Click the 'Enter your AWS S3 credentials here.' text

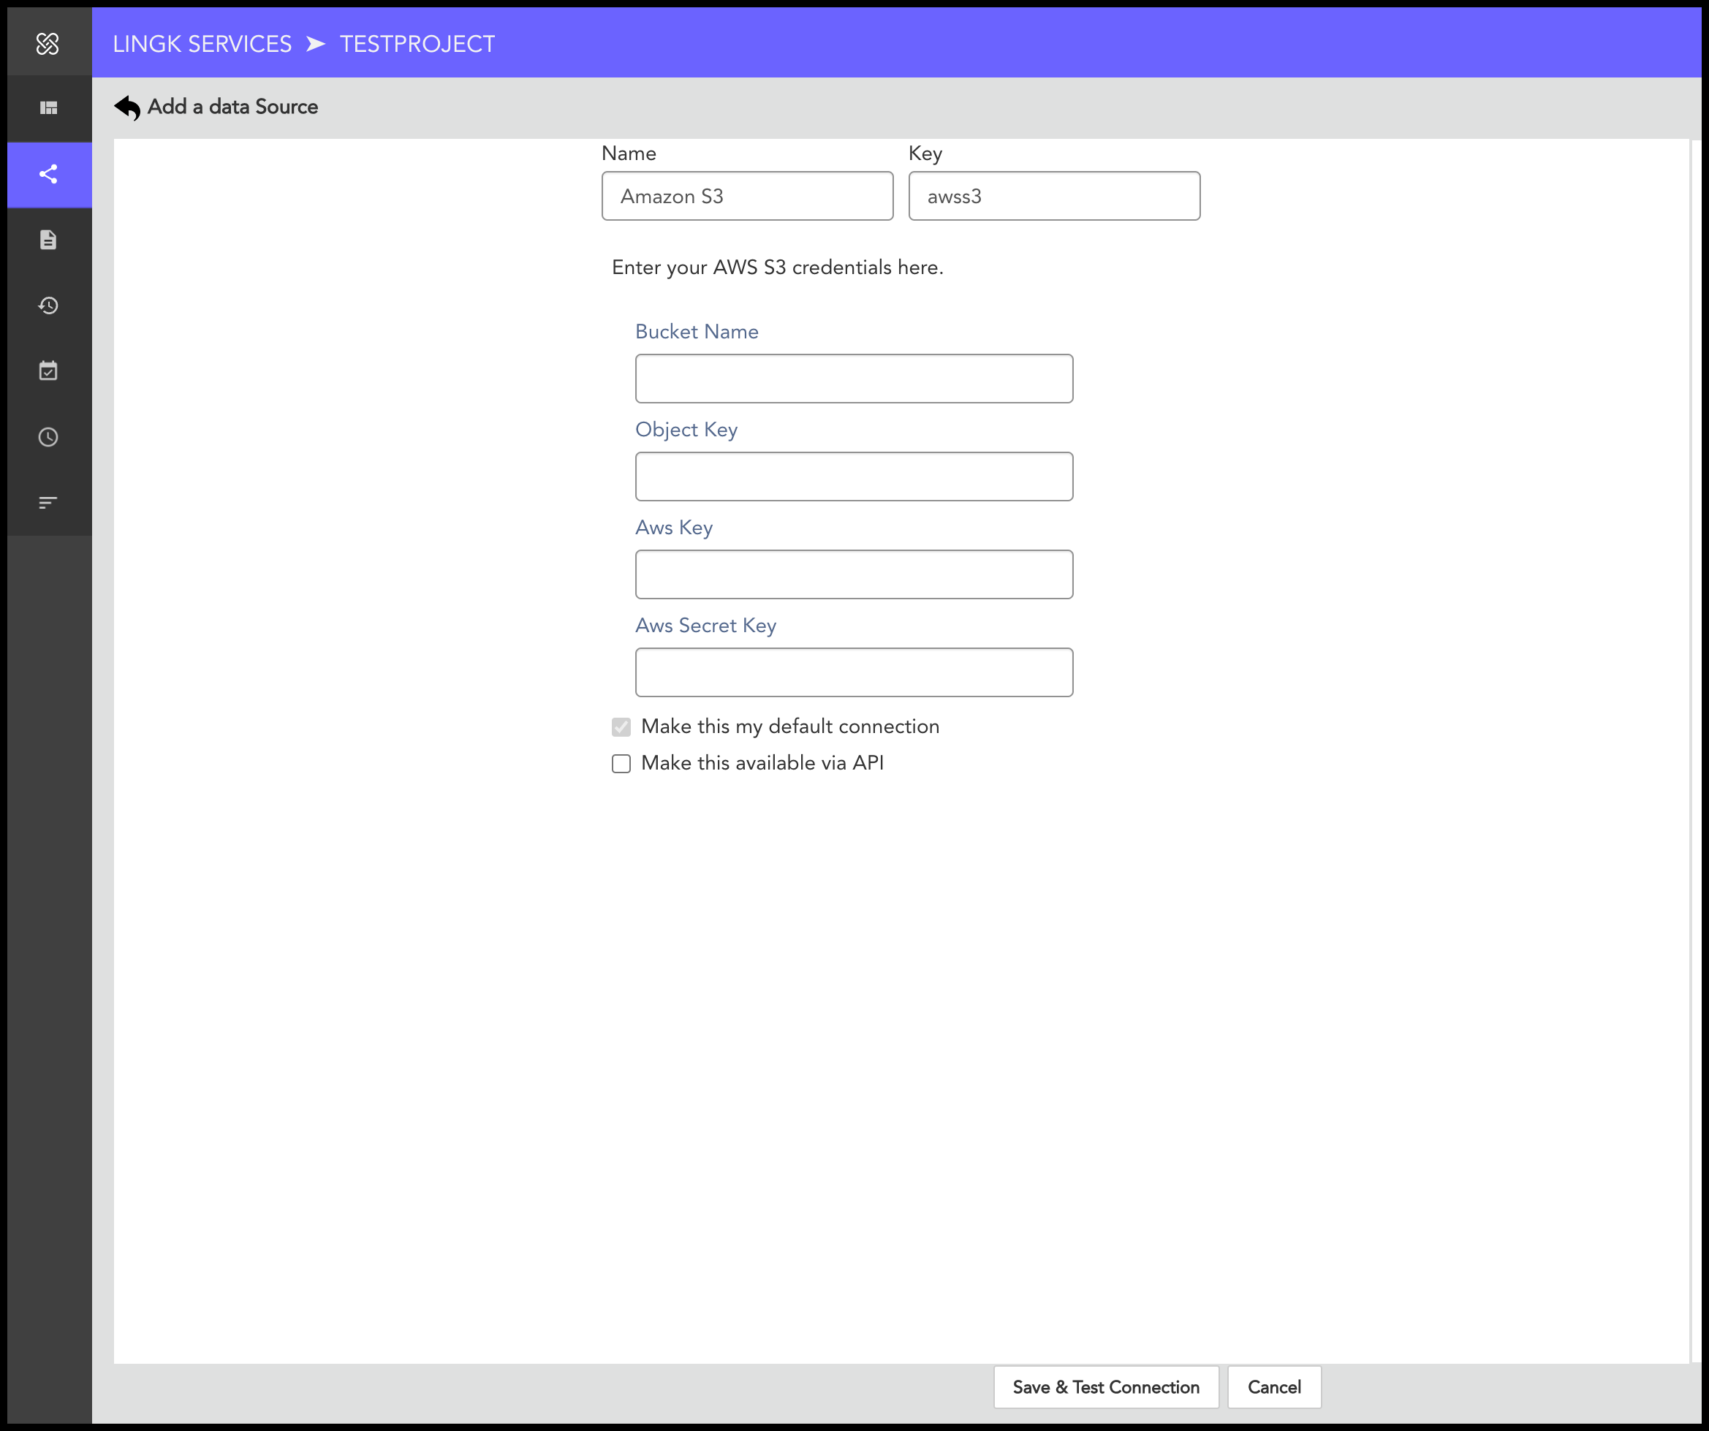click(777, 267)
